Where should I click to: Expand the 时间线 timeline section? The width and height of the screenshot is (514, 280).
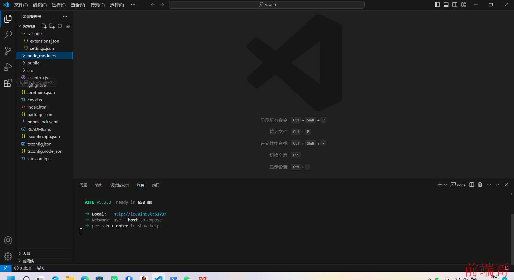tap(44, 261)
